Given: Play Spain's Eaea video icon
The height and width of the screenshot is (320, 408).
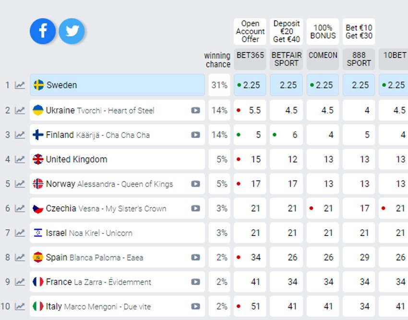Looking at the screenshot, I should (x=195, y=258).
